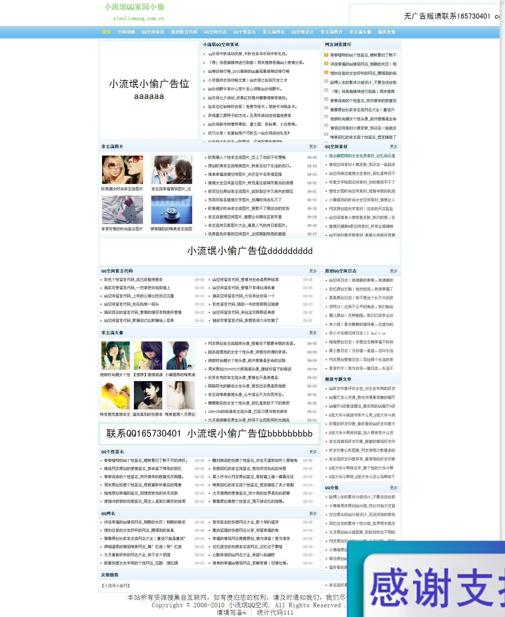Open 绝版时尚潮女个性 avatar thumbnail
This screenshot has width=505, height=617.
coord(116,356)
